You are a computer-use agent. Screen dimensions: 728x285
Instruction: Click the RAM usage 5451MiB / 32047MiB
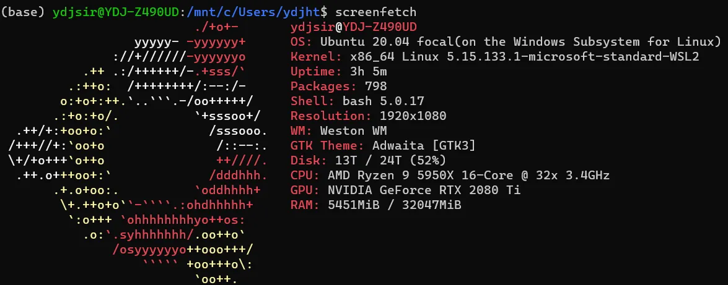click(x=395, y=205)
